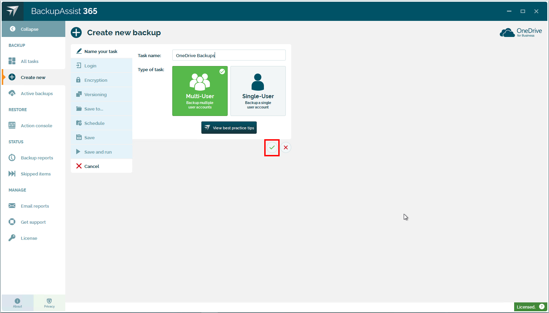Go to the Login step
Viewport: 549px width, 313px height.
[102, 66]
